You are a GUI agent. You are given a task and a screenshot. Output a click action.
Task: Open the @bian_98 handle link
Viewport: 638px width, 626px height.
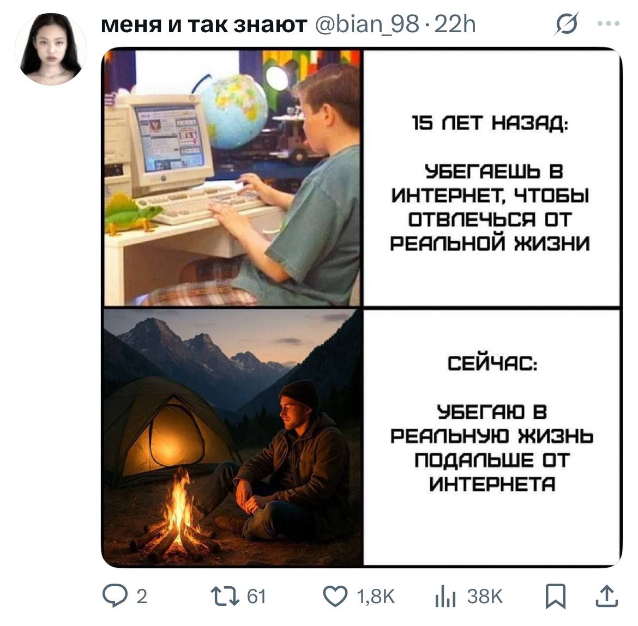pos(367,25)
